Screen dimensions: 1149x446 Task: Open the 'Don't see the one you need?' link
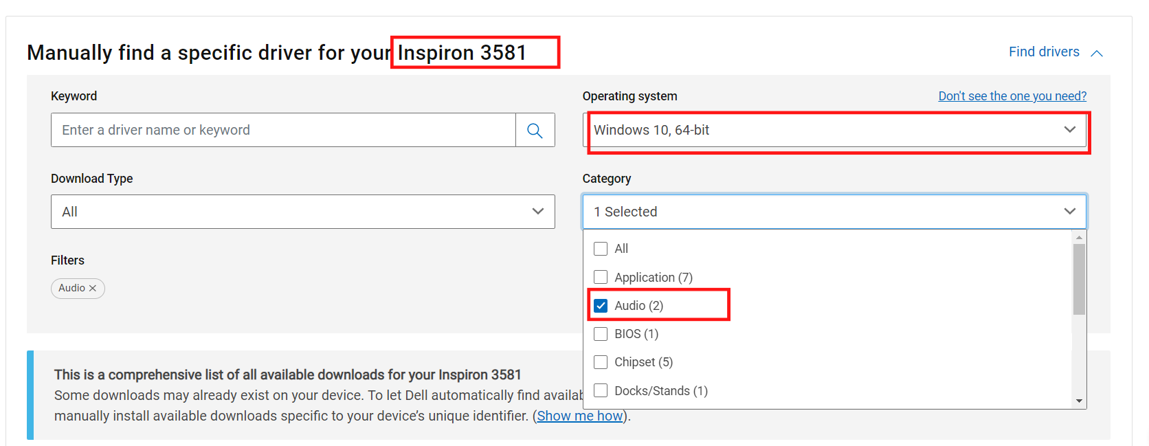(1012, 96)
